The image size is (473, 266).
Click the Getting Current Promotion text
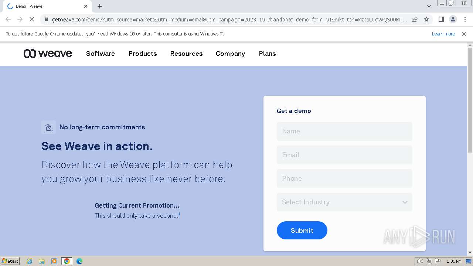pyautogui.click(x=137, y=205)
